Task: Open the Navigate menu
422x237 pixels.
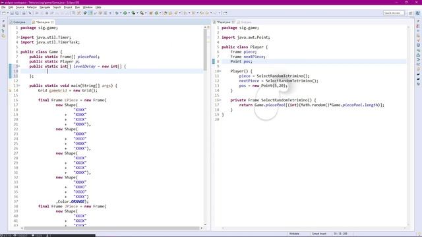Action: pyautogui.click(x=45, y=7)
